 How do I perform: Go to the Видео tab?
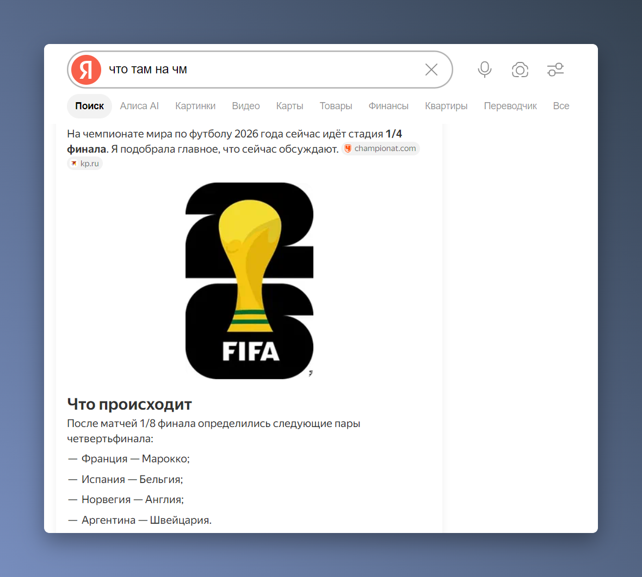pos(246,106)
